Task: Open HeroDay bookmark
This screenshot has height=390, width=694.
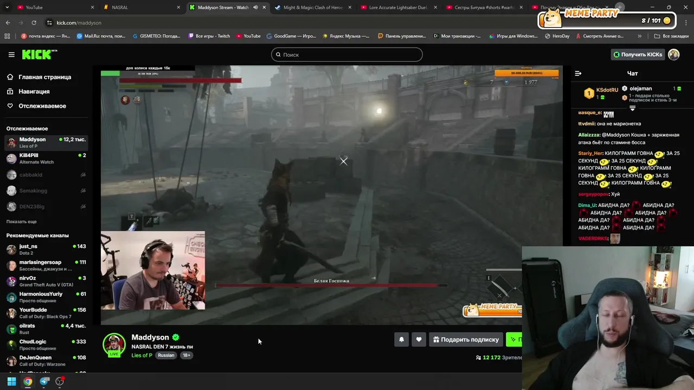Action: pyautogui.click(x=557, y=36)
